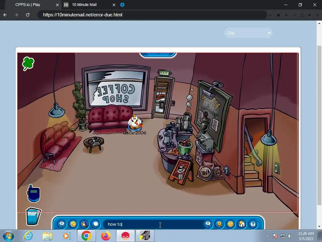Launch Internet Explorer from the taskbar
The width and height of the screenshot is (322, 242).
[28, 236]
